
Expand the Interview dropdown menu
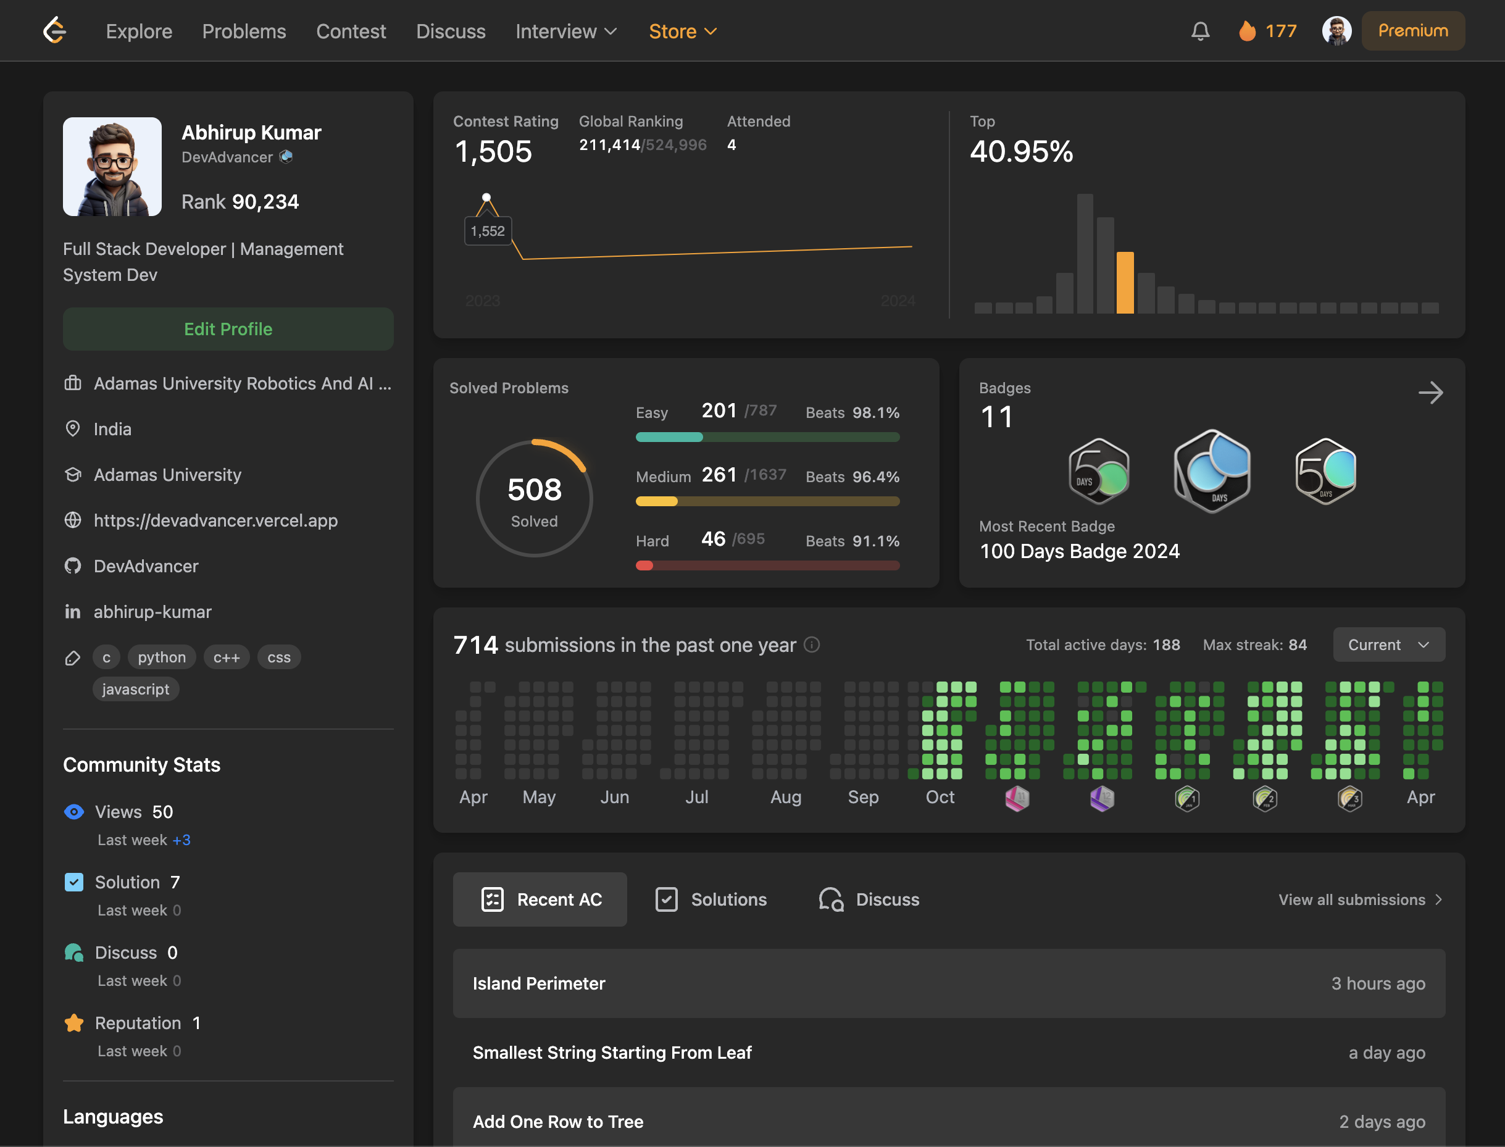tap(566, 31)
